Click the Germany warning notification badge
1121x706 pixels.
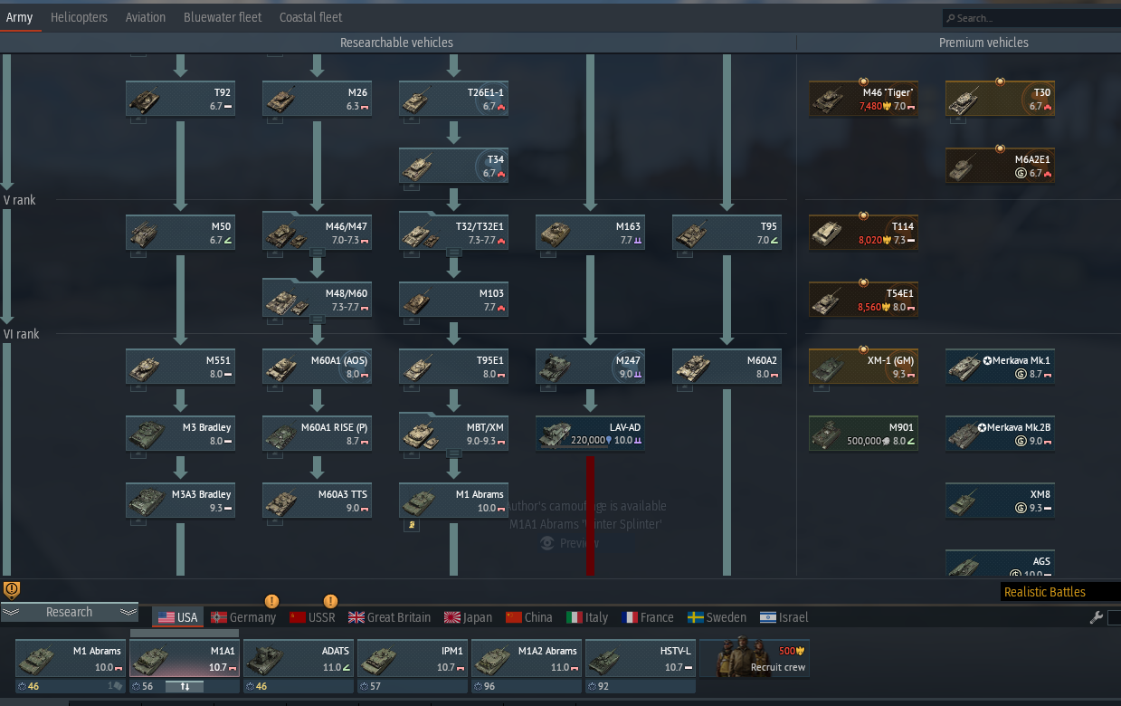point(271,601)
